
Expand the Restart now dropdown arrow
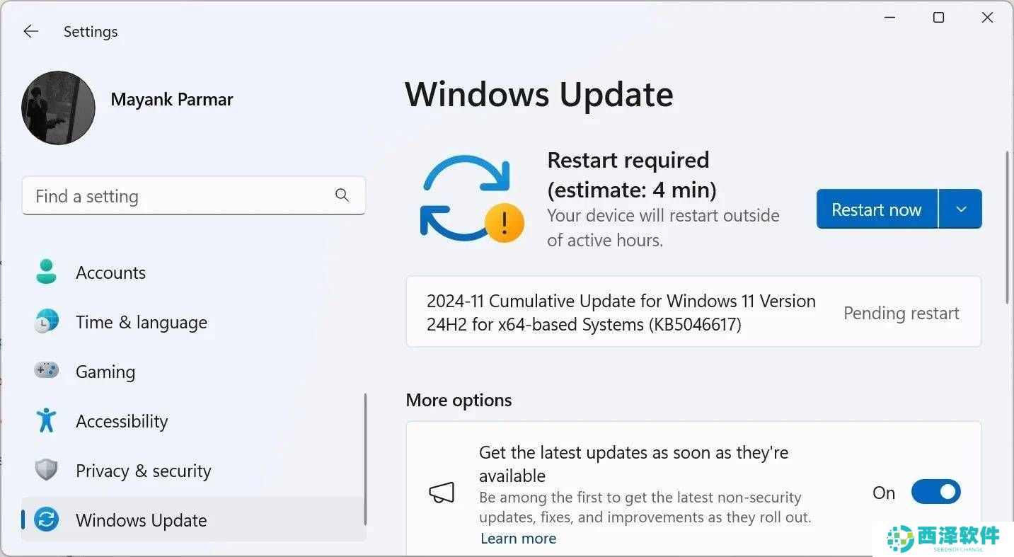pyautogui.click(x=960, y=209)
